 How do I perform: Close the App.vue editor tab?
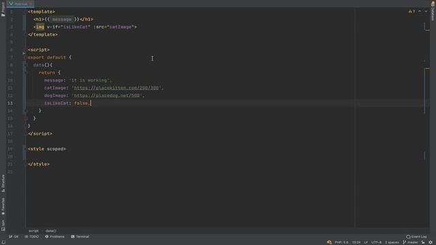[31, 3]
